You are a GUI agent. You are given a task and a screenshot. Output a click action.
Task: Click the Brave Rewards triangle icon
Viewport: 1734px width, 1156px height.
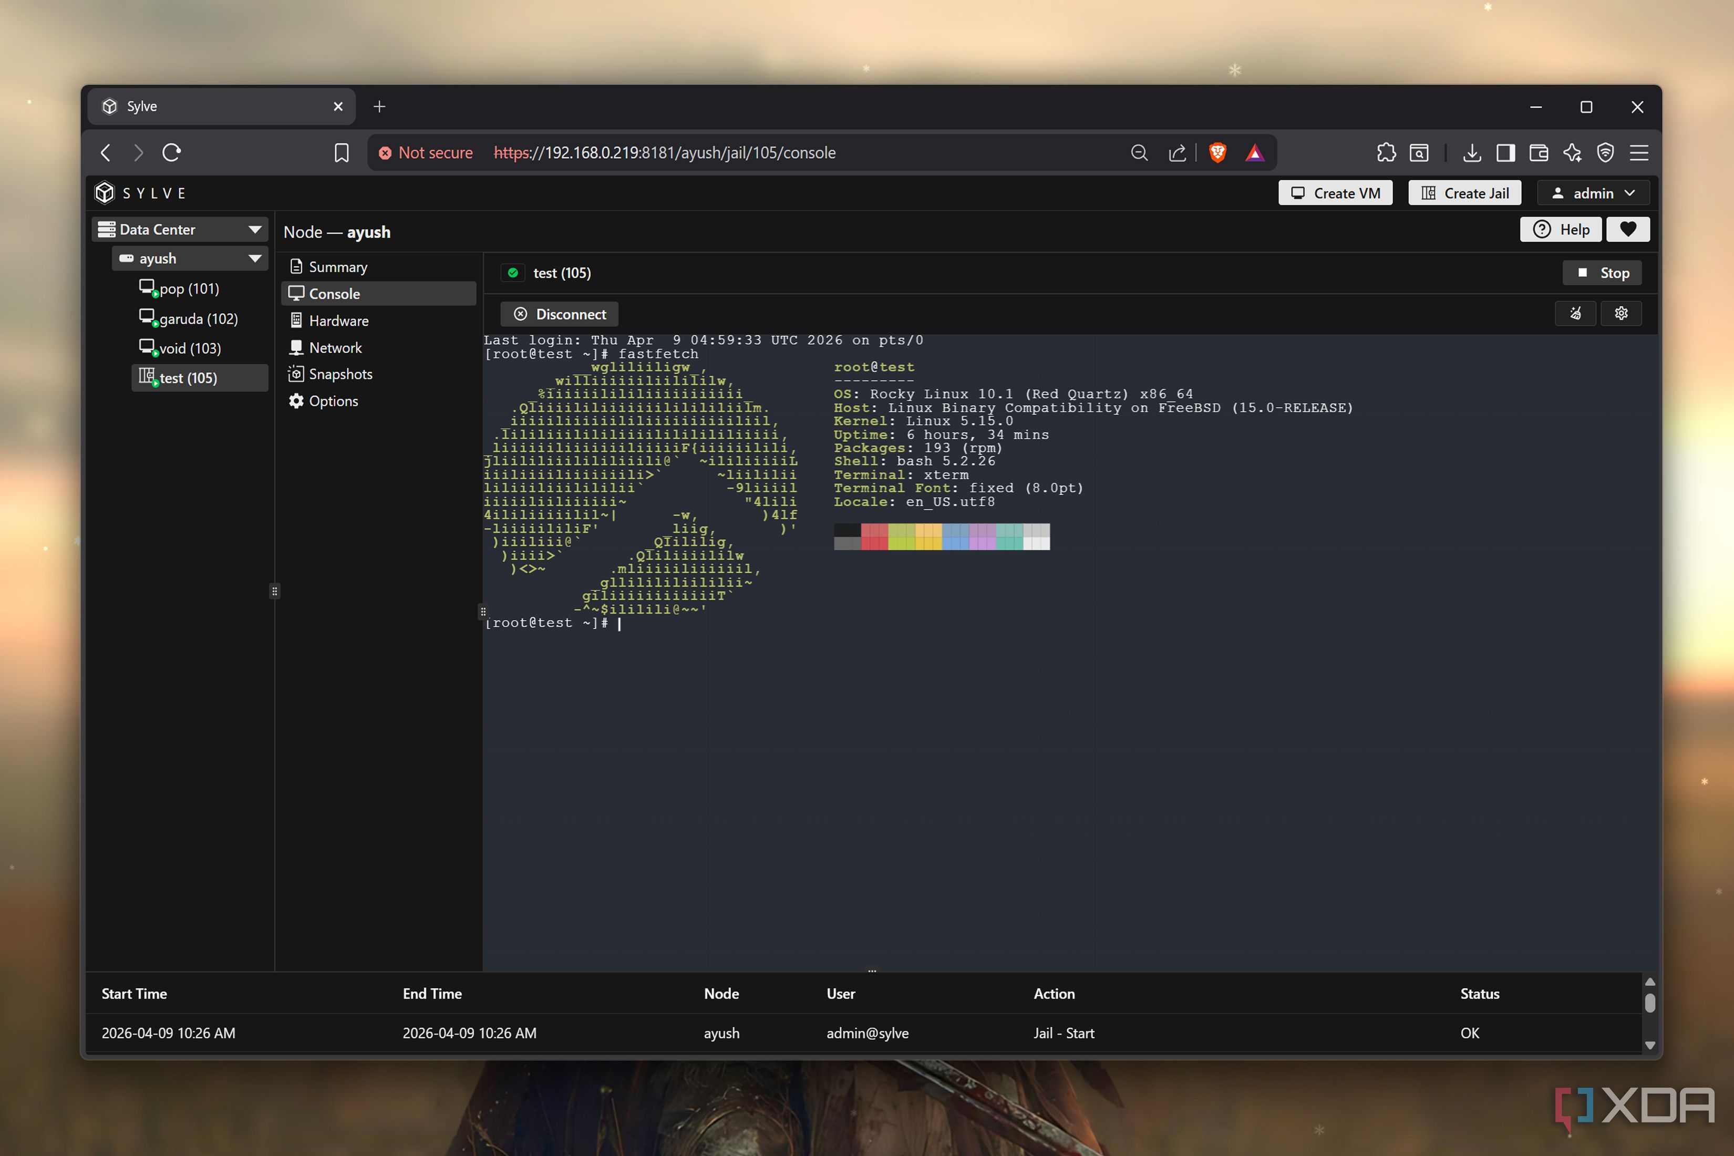[x=1255, y=152]
